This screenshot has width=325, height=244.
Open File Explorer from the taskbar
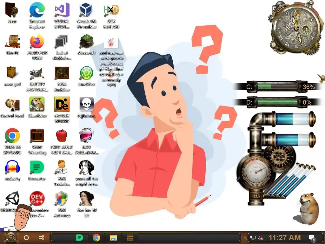(x=113, y=238)
